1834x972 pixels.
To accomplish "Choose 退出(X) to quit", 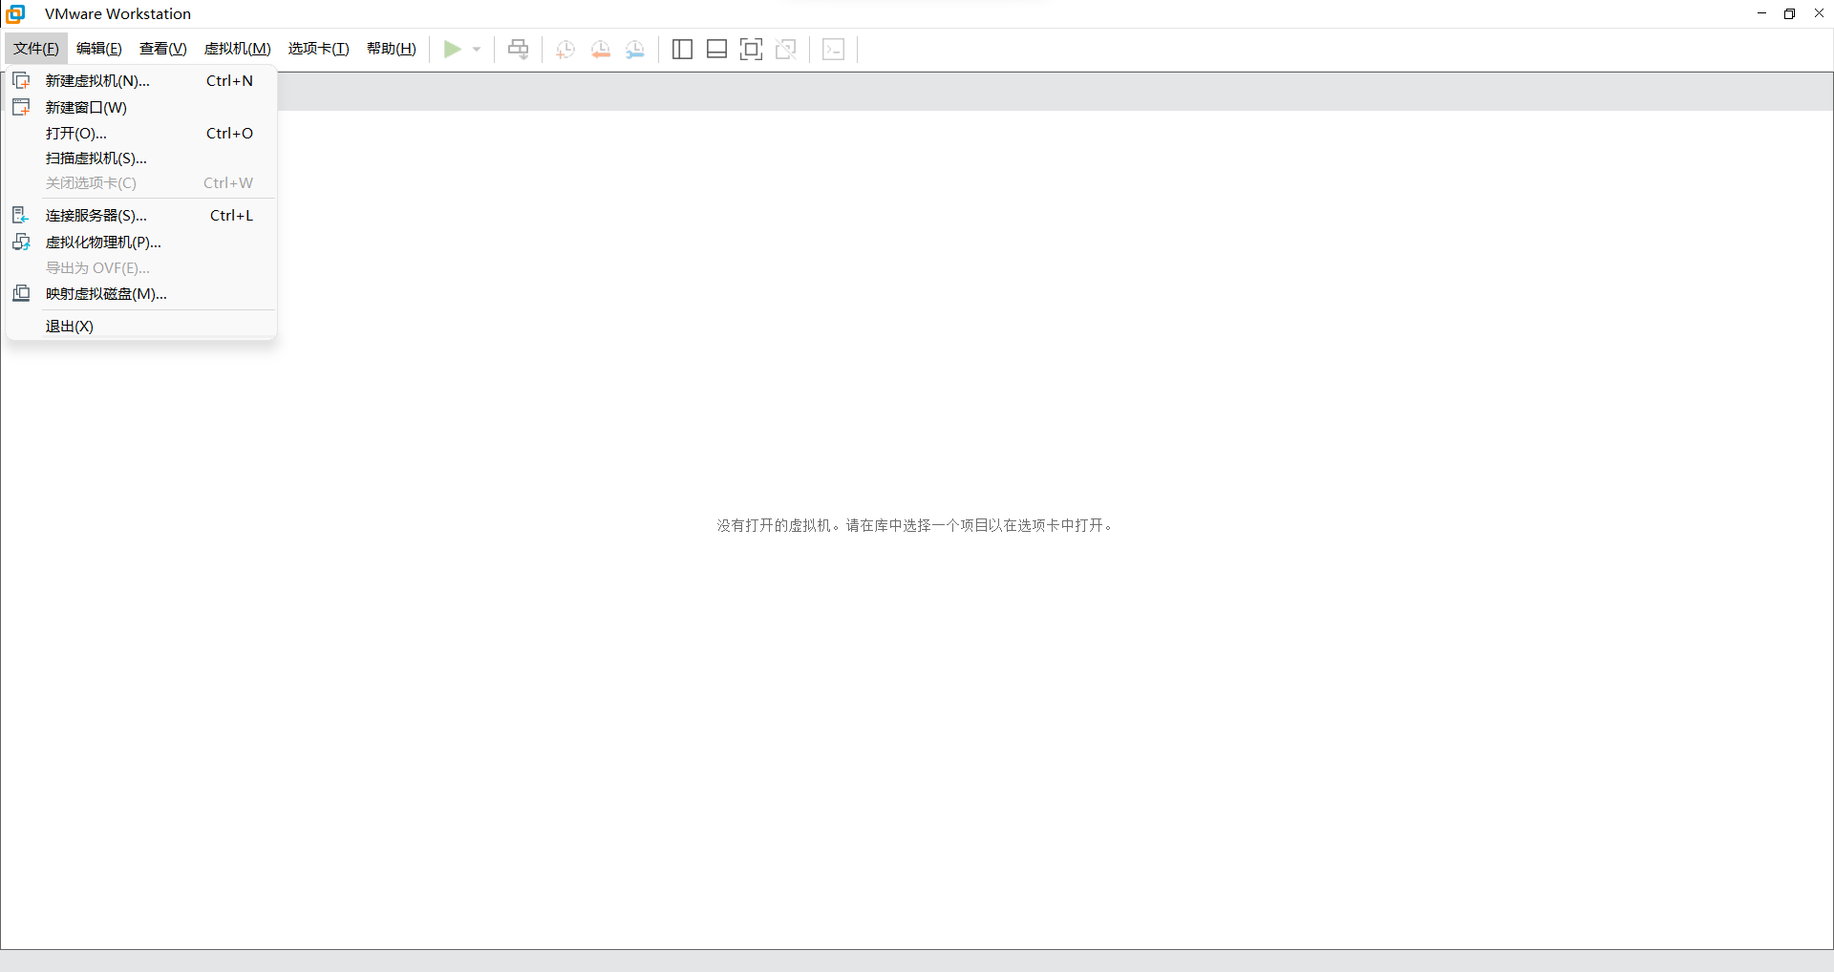I will [141, 326].
